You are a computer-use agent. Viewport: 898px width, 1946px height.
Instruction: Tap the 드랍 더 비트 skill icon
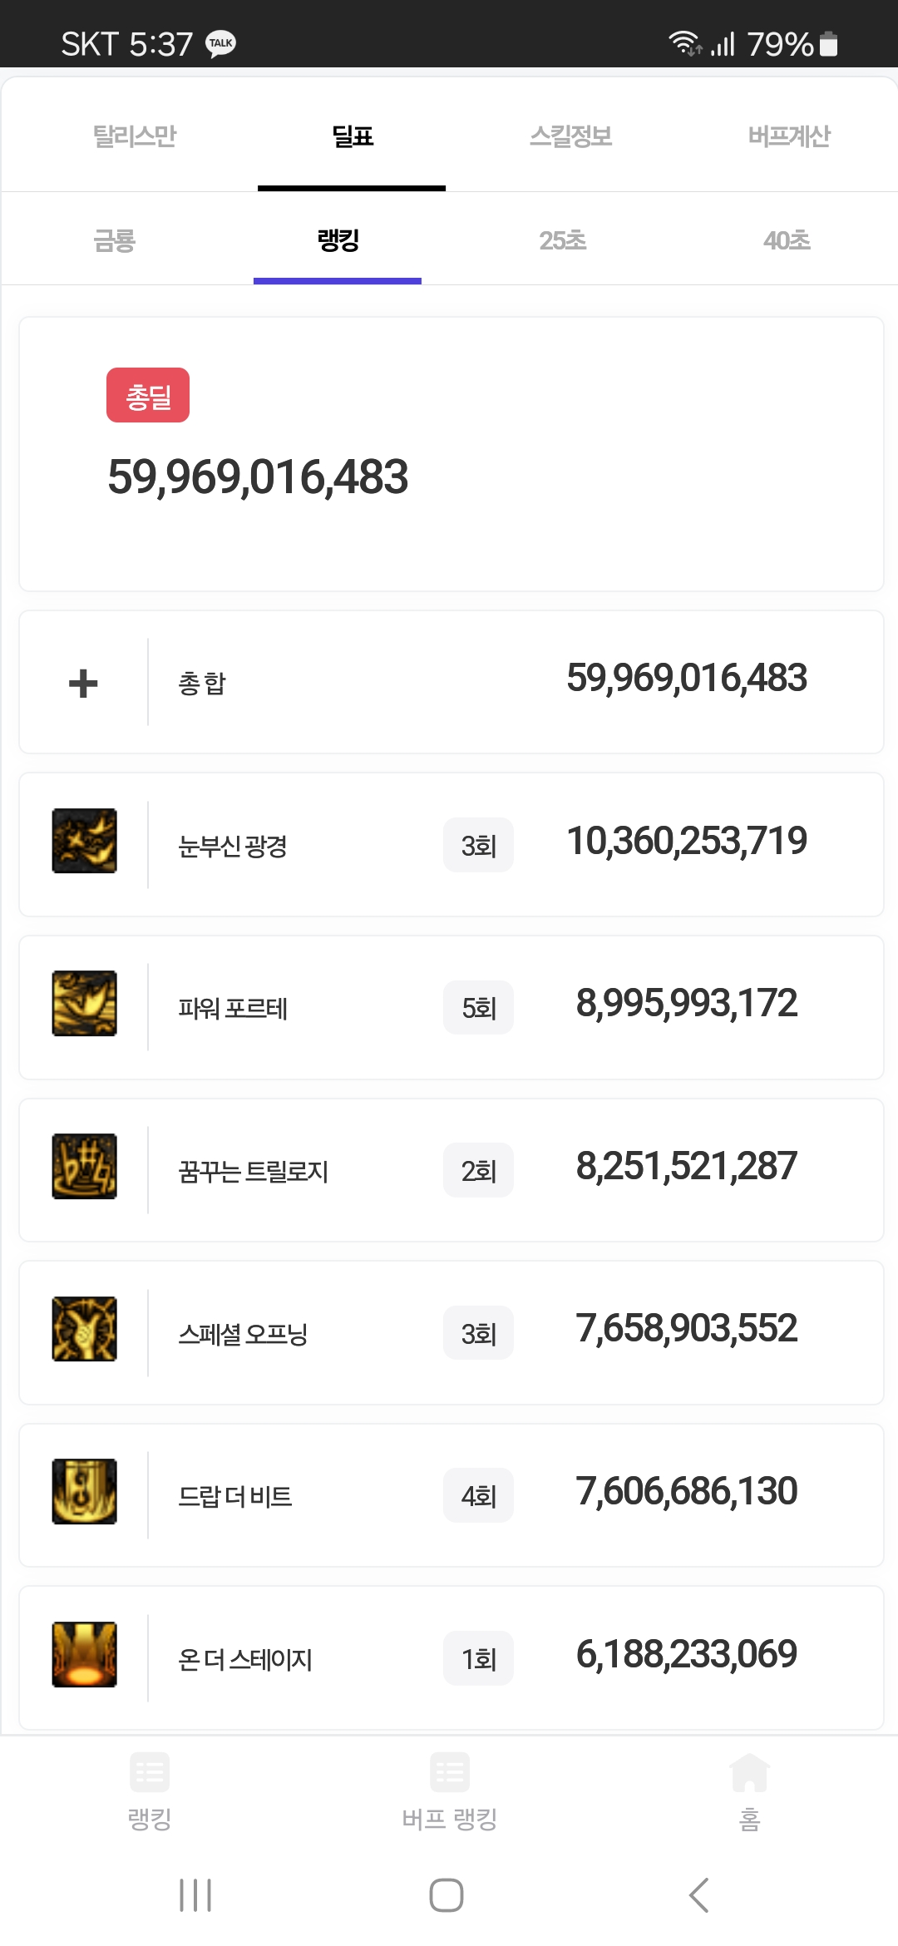pyautogui.click(x=84, y=1491)
